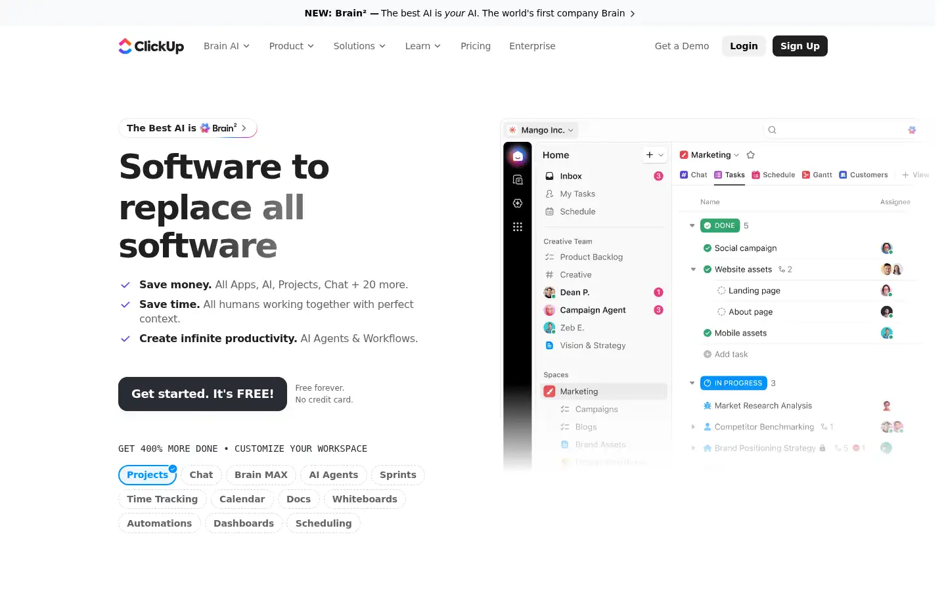Open the Solutions dropdown
The width and height of the screenshot is (946, 591).
[359, 46]
